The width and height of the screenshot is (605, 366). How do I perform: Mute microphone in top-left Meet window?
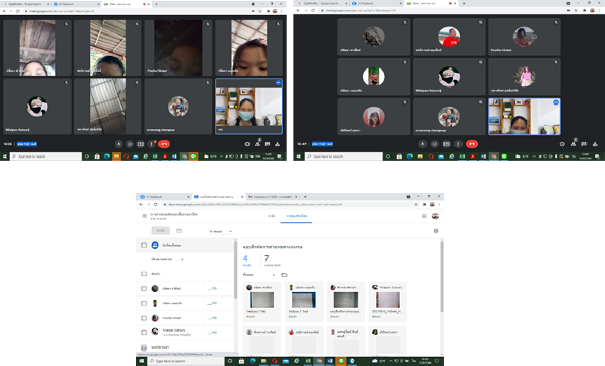[118, 143]
